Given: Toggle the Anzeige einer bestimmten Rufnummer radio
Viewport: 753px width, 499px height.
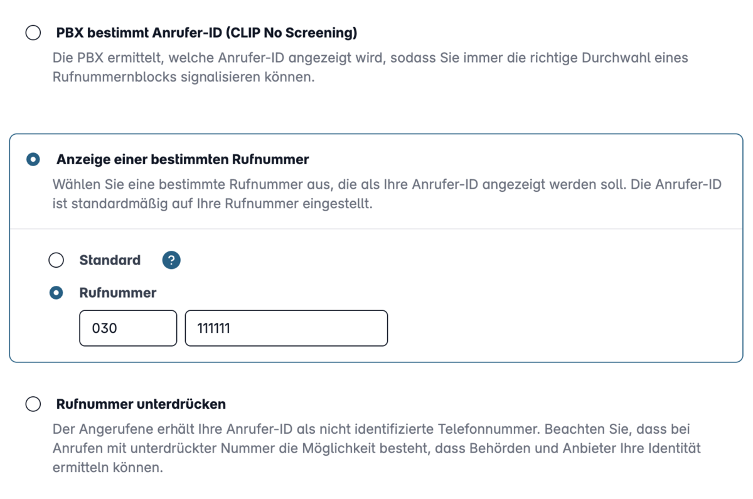Looking at the screenshot, I should coord(33,160).
